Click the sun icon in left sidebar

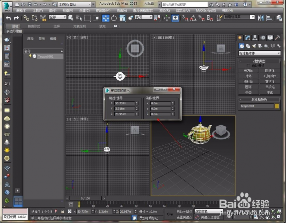point(7,150)
